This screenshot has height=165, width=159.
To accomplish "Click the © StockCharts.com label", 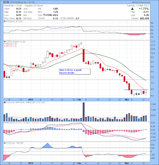I will click(141, 2).
